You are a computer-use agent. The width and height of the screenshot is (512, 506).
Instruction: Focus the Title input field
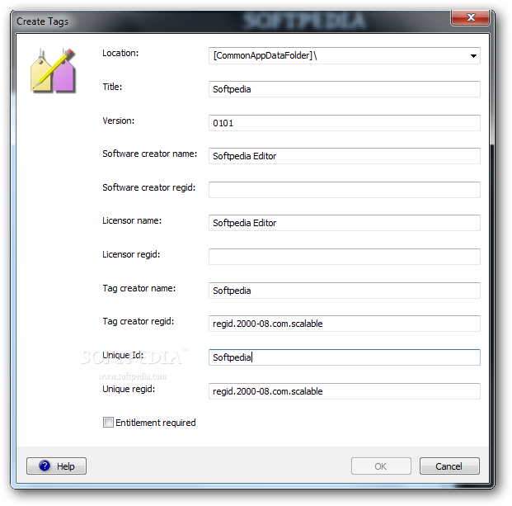coord(345,89)
